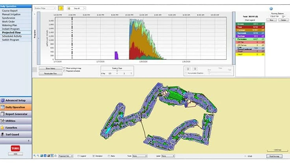Open Advanced Setup section icon
This screenshot has width=290, height=163.
[3, 100]
